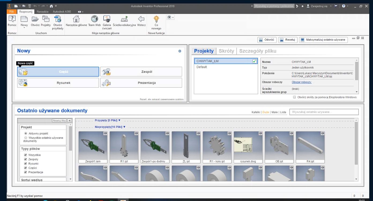Uncheck the Części checkbox
Image resolution: width=373 pixels, height=201 pixels.
coord(25,168)
